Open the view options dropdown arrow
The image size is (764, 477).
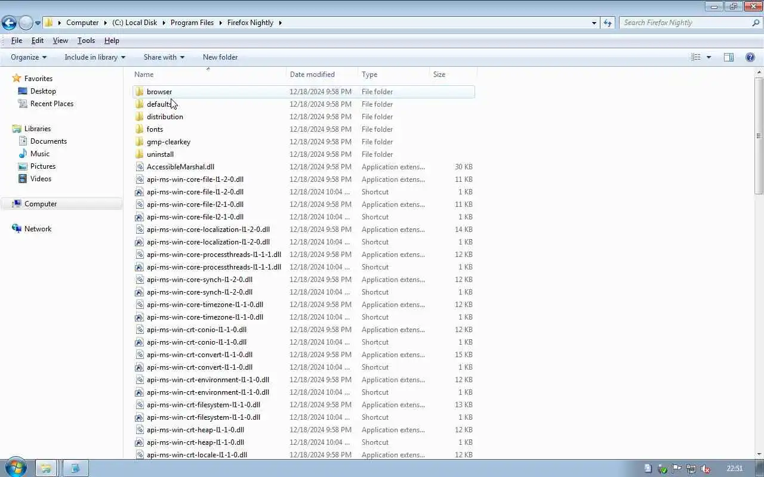[x=708, y=57]
